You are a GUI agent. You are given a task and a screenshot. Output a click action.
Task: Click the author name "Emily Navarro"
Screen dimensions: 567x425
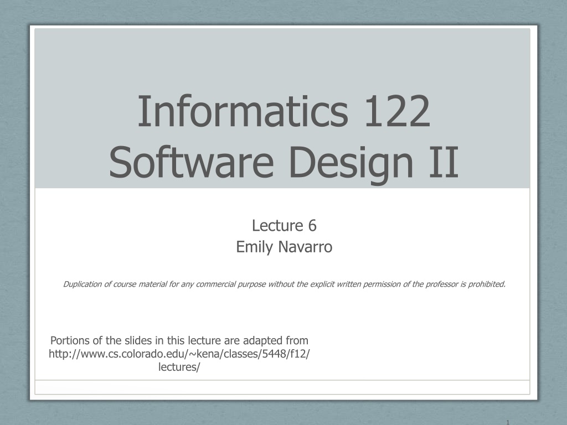[284, 247]
